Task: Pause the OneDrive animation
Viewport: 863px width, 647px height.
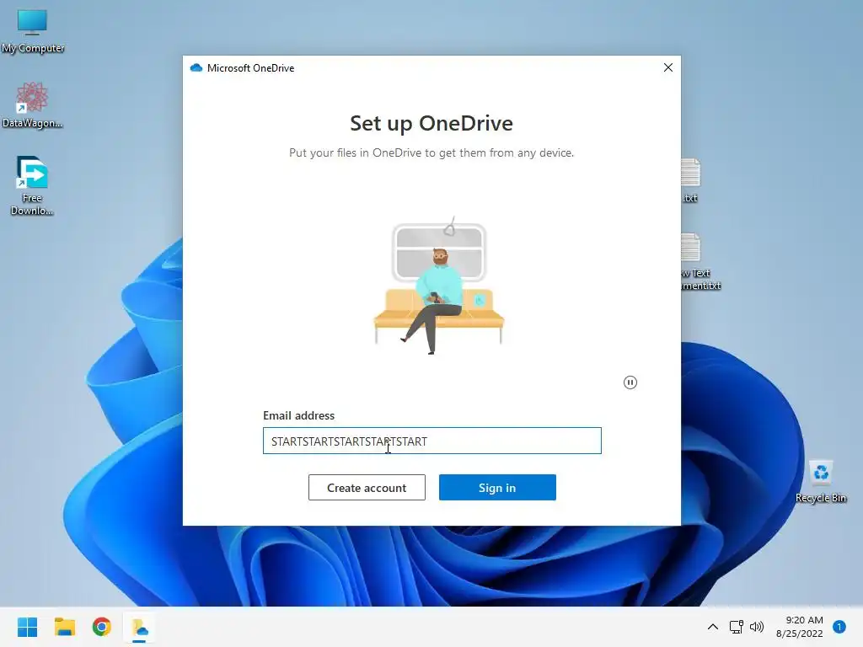Action: [630, 382]
